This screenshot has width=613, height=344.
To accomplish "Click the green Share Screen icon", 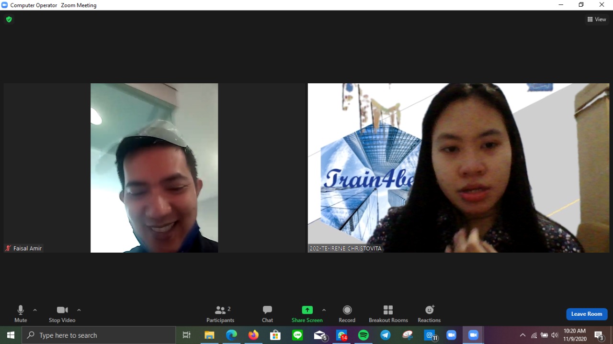I will click(x=307, y=310).
